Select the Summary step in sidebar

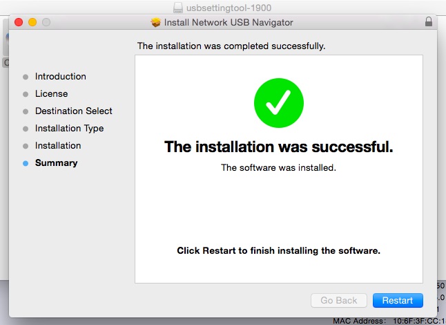[57, 163]
